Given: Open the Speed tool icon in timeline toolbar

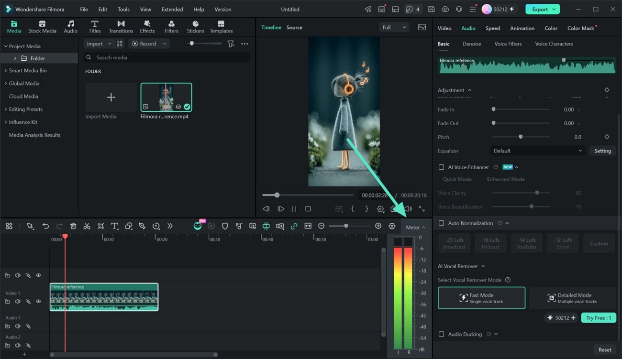Looking at the screenshot, I should 156,226.
